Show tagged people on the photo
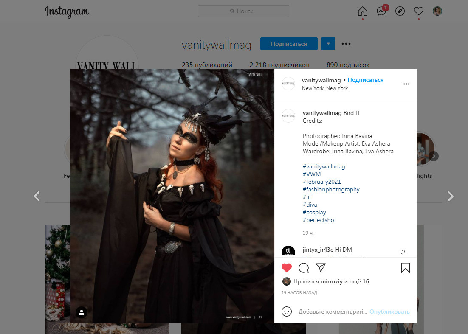The height and width of the screenshot is (334, 468). coord(82,312)
